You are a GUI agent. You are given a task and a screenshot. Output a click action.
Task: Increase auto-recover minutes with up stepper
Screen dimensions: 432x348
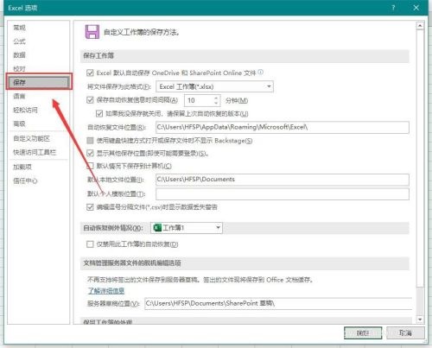click(x=216, y=98)
